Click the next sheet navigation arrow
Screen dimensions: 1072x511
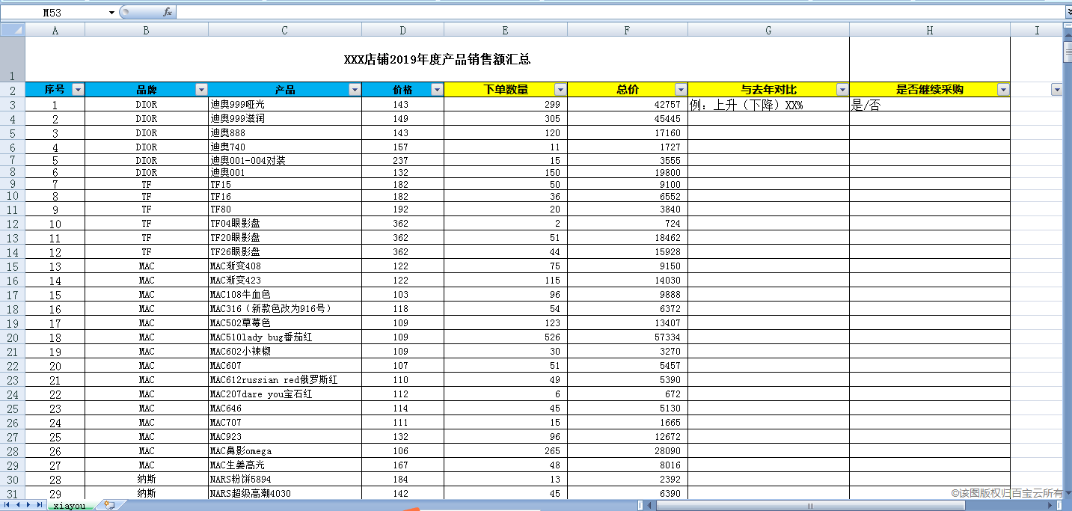click(29, 505)
